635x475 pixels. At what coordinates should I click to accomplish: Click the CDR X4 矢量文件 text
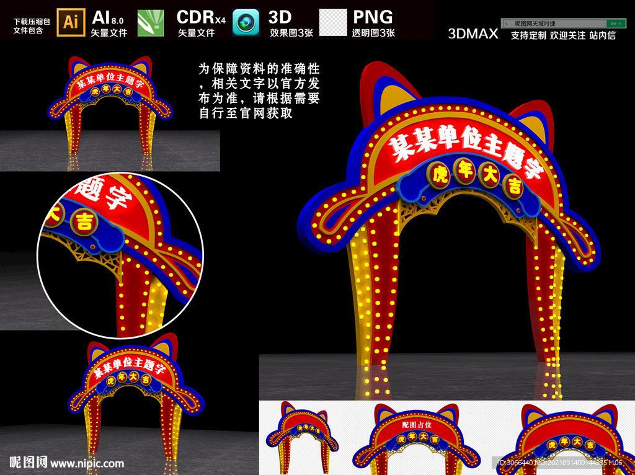[202, 23]
